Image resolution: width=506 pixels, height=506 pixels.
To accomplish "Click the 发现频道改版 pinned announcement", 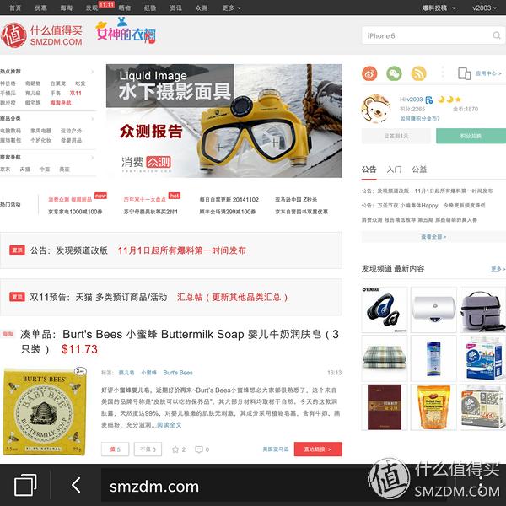I will [x=137, y=250].
